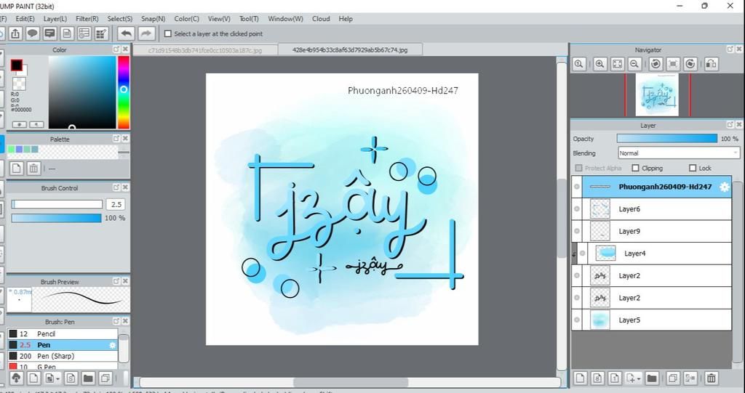Reset canvas rotation in Navigator
Viewport: 745px width, 393px height.
(x=673, y=64)
